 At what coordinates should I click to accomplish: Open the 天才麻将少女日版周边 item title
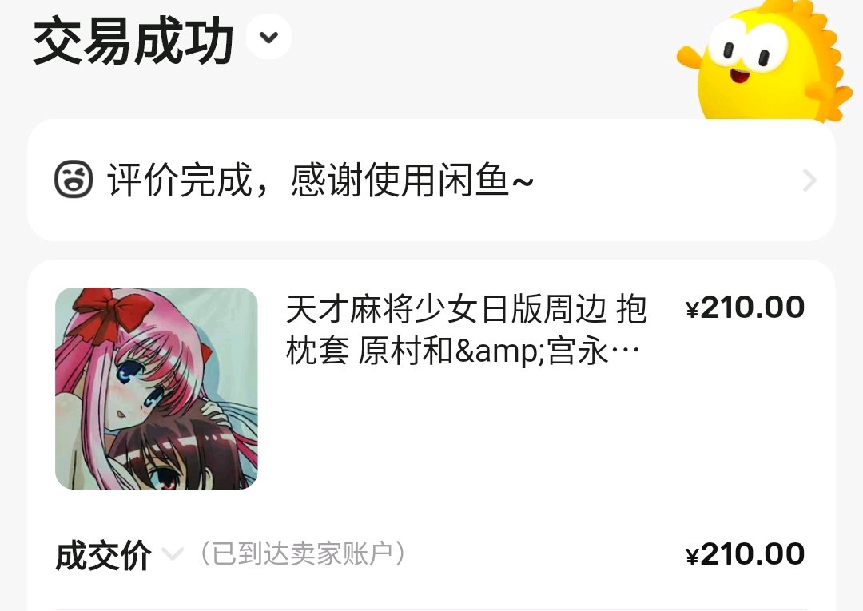coord(466,330)
